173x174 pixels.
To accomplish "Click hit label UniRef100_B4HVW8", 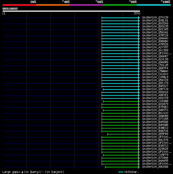I will pos(155,125).
